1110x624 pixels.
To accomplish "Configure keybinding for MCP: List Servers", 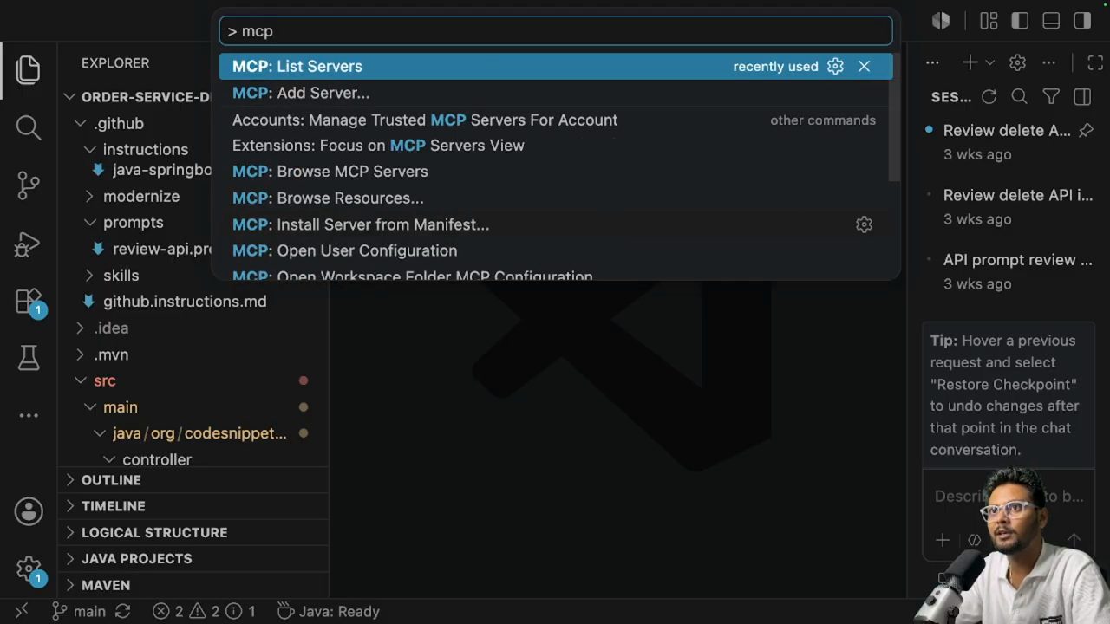I will [835, 66].
